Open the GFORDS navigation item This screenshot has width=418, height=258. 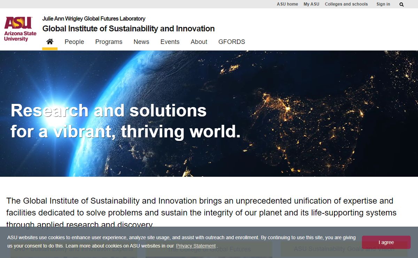(x=232, y=42)
